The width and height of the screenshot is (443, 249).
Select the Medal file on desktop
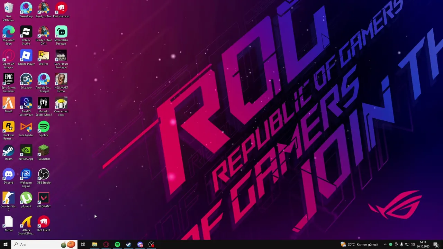point(9,224)
